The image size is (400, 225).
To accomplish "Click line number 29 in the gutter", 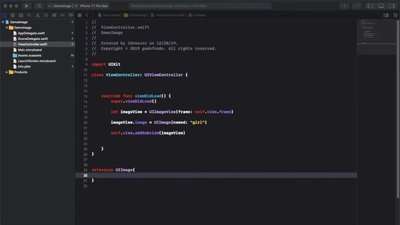I will pyautogui.click(x=86, y=170).
